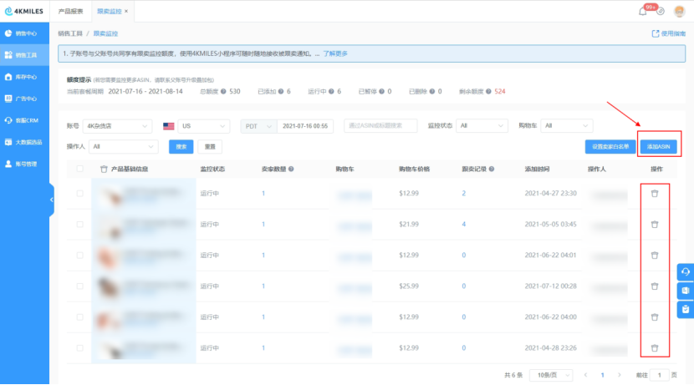The height and width of the screenshot is (385, 694).
Task: Open hijack record count 2
Action: pos(464,193)
